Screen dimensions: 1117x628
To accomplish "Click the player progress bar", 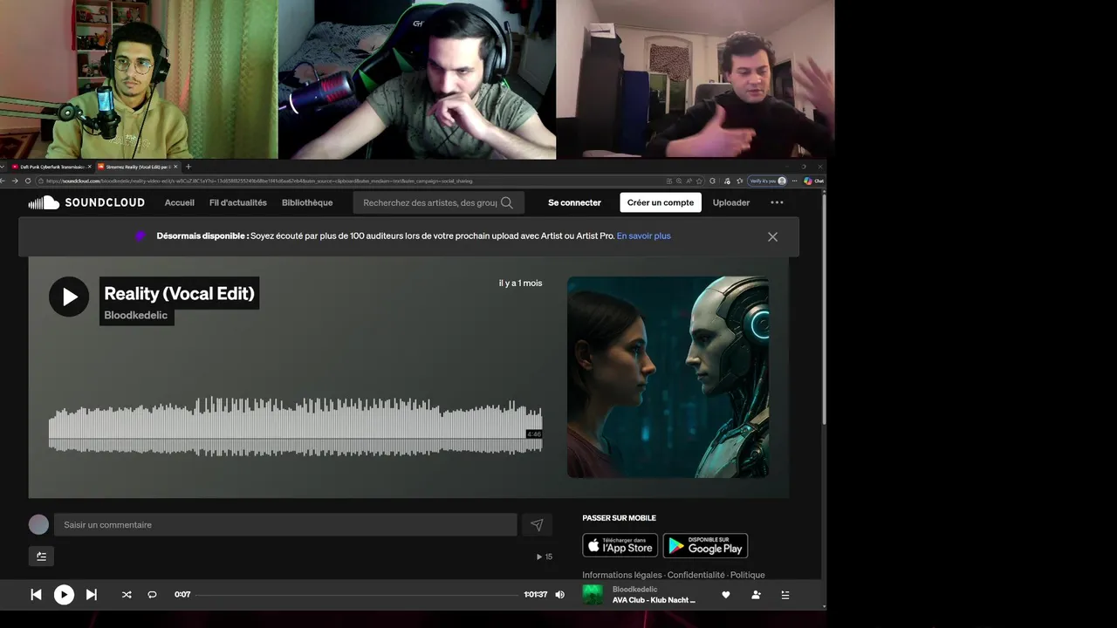I will tap(357, 595).
